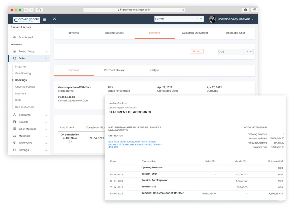Open the Payment History tab
290x206 pixels.
[x=114, y=70]
